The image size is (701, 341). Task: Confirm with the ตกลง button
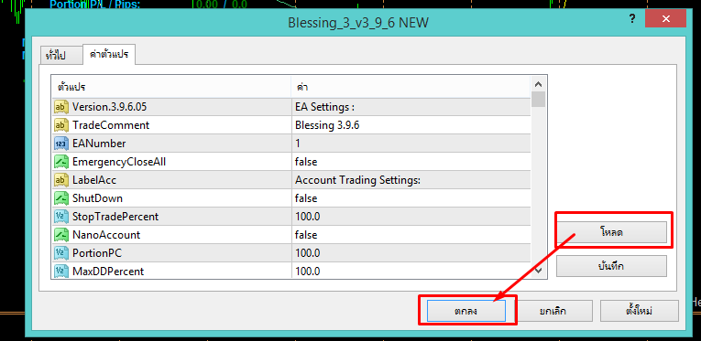pyautogui.click(x=466, y=311)
